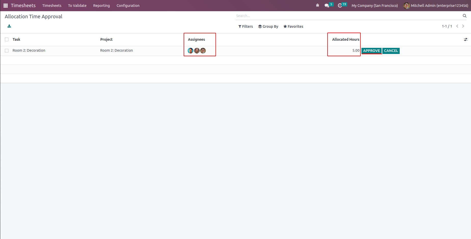Click project cell Room 2: Decoration
Screen dimensions: 471x239
tap(116, 50)
